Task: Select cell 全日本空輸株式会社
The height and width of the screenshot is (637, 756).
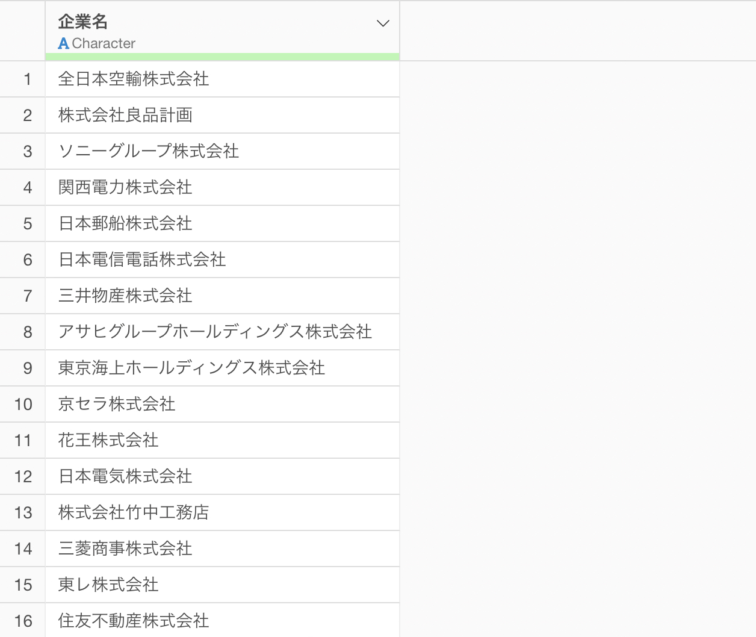Action: (134, 79)
